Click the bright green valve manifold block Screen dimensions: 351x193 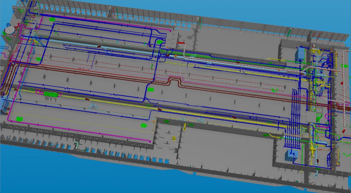point(51,94)
